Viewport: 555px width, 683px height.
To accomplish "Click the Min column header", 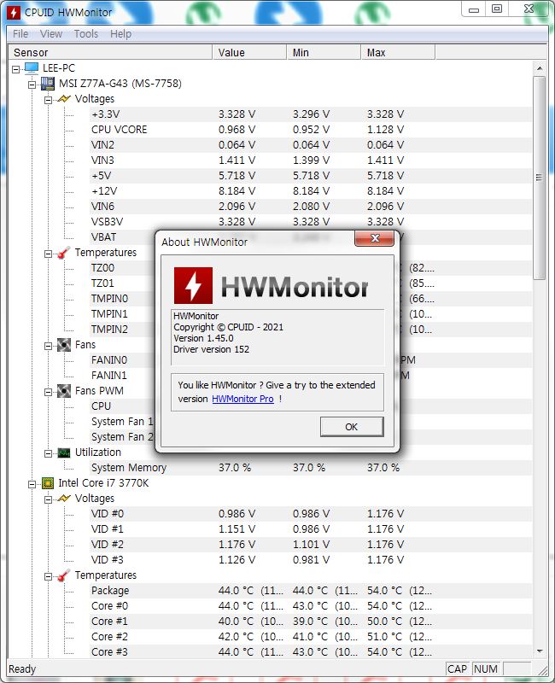I will tap(324, 52).
